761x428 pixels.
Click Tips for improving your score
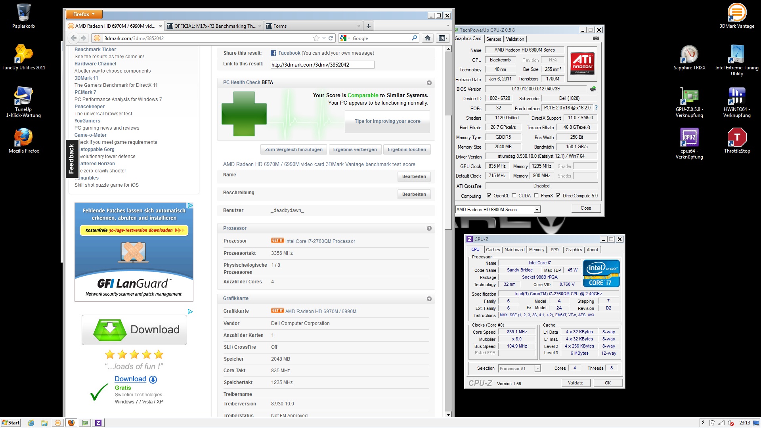pyautogui.click(x=387, y=121)
